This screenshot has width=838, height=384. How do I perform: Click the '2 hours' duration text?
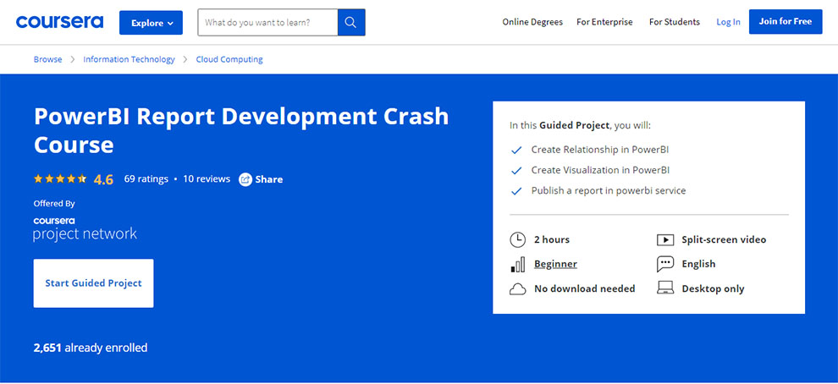click(x=552, y=240)
